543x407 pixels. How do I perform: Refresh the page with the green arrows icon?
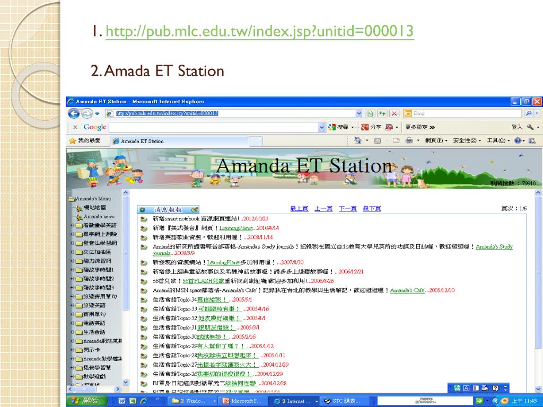point(382,113)
